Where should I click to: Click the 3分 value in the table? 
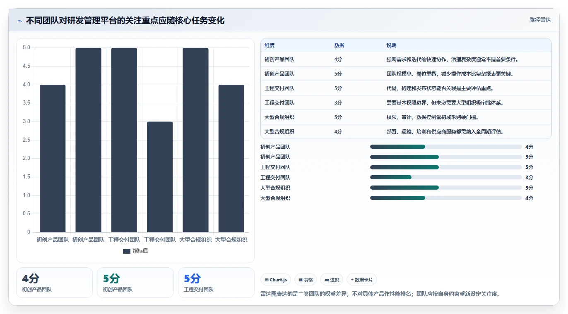pyautogui.click(x=338, y=103)
